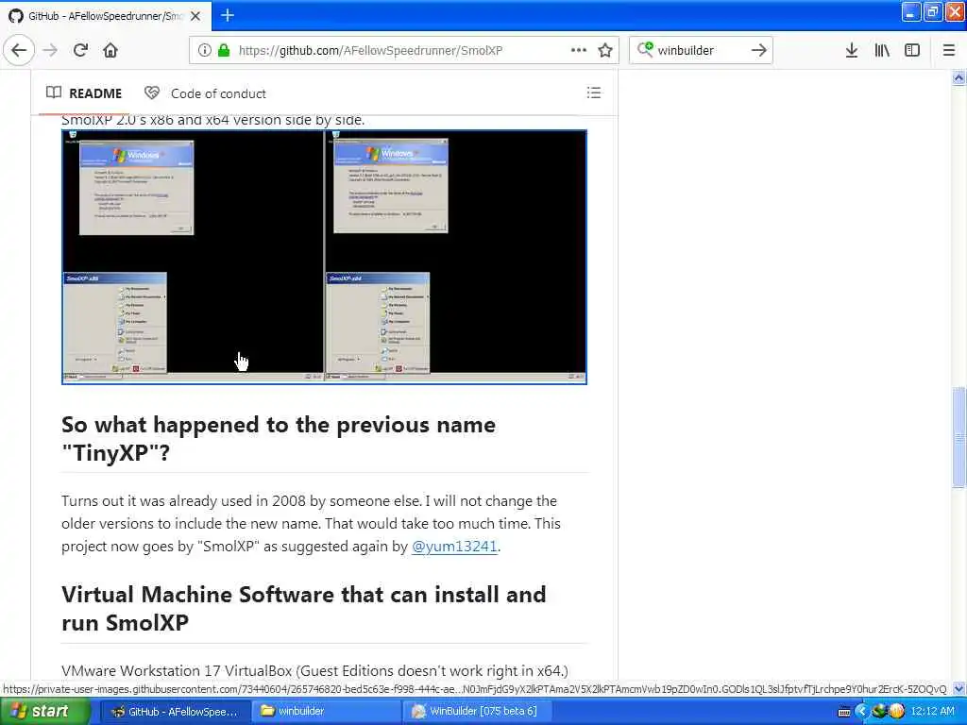
Task: Switch to WinBuilder 075 beta 6 window
Action: point(476,711)
